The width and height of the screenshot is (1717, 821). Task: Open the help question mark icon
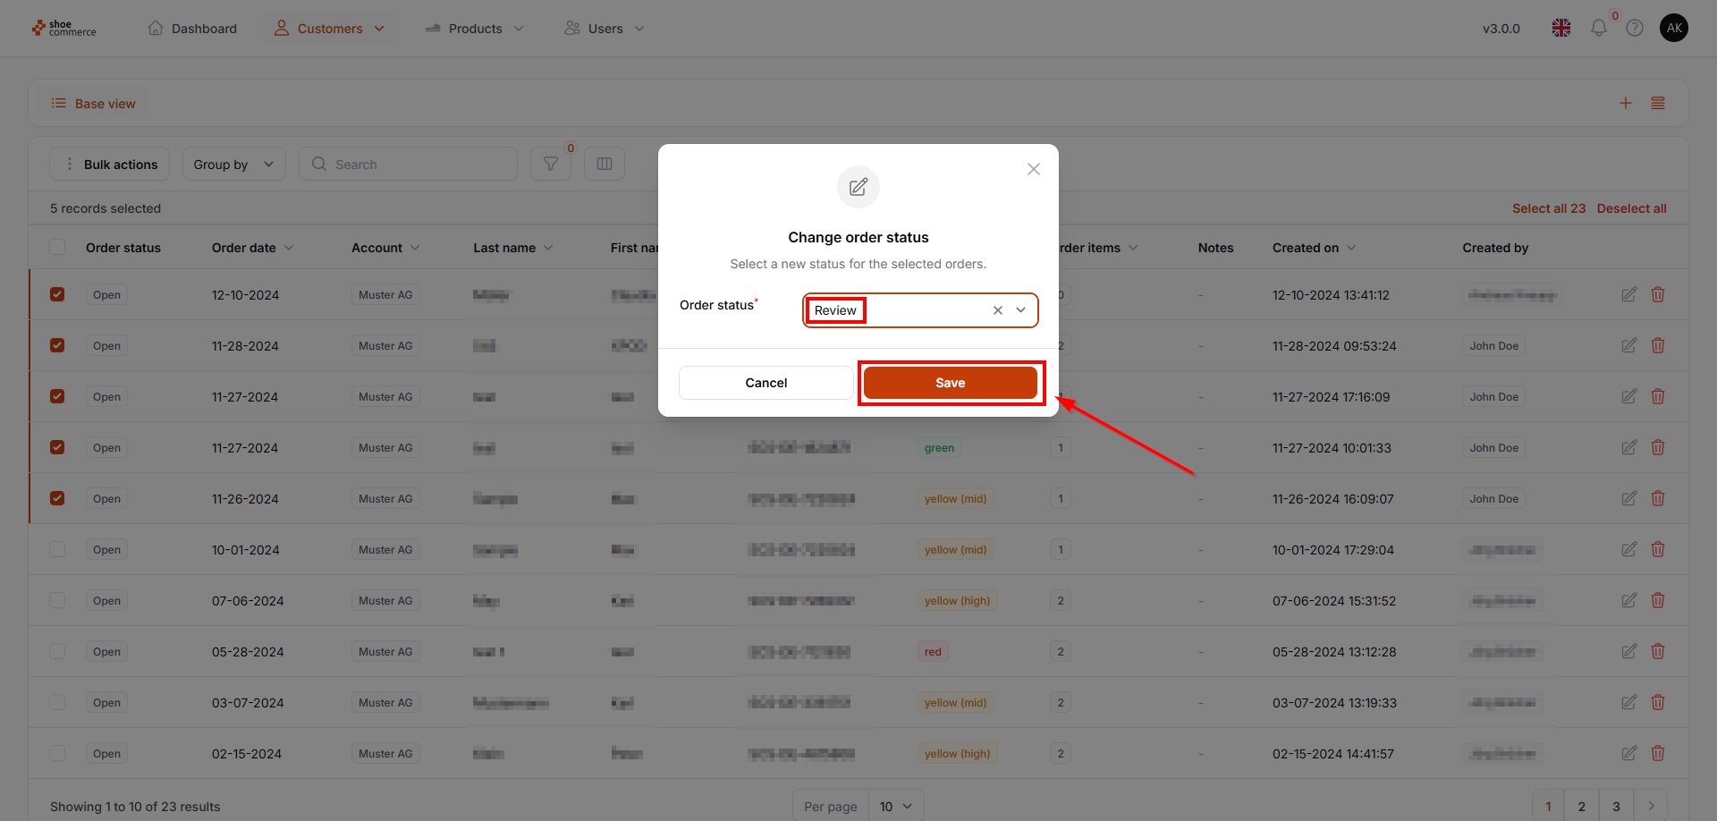1635,29
